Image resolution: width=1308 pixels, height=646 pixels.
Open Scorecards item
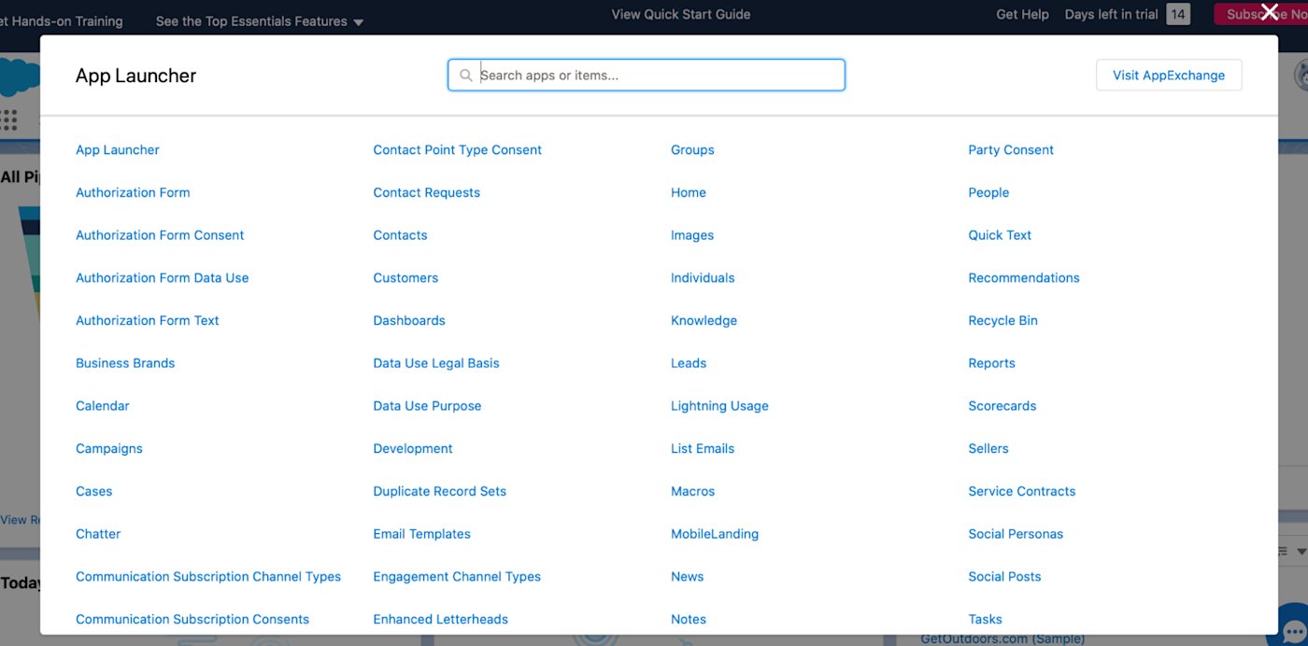coord(1002,406)
